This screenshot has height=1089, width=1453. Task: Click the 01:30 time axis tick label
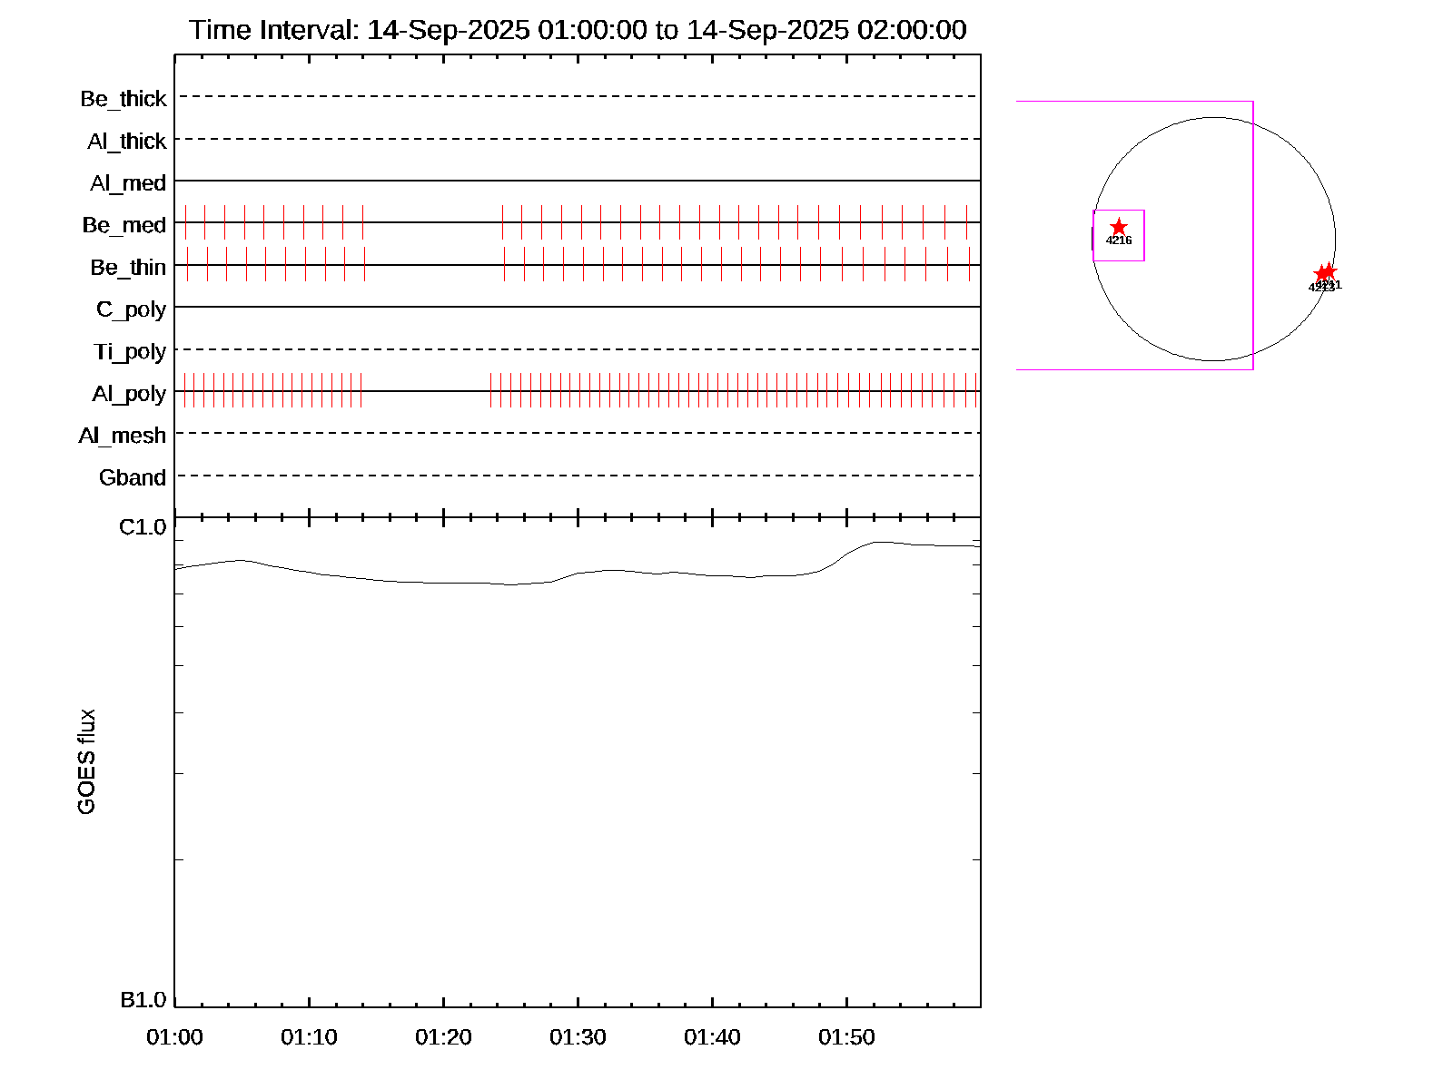[578, 1037]
